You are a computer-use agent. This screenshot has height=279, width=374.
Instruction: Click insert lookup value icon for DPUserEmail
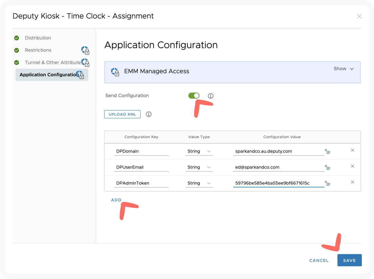pyautogui.click(x=328, y=167)
